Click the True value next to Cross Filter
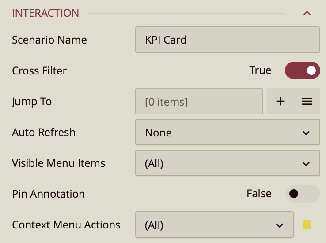Image resolution: width=326 pixels, height=243 pixels. [260, 70]
